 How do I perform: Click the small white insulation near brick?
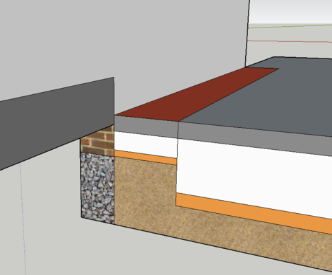[145, 144]
